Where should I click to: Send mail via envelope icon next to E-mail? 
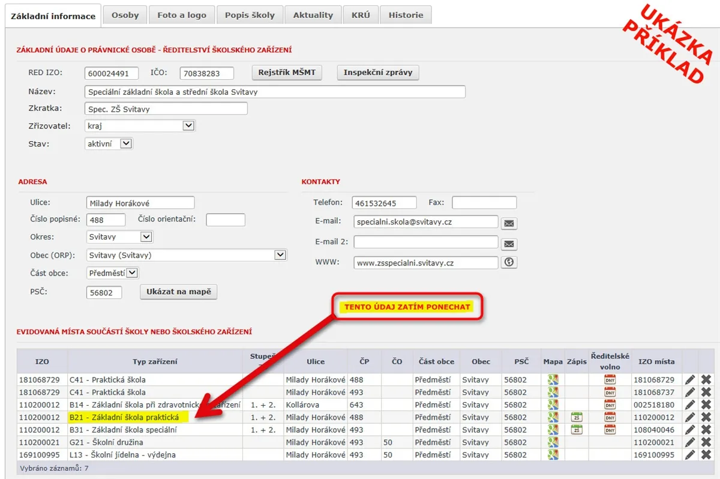click(x=509, y=223)
